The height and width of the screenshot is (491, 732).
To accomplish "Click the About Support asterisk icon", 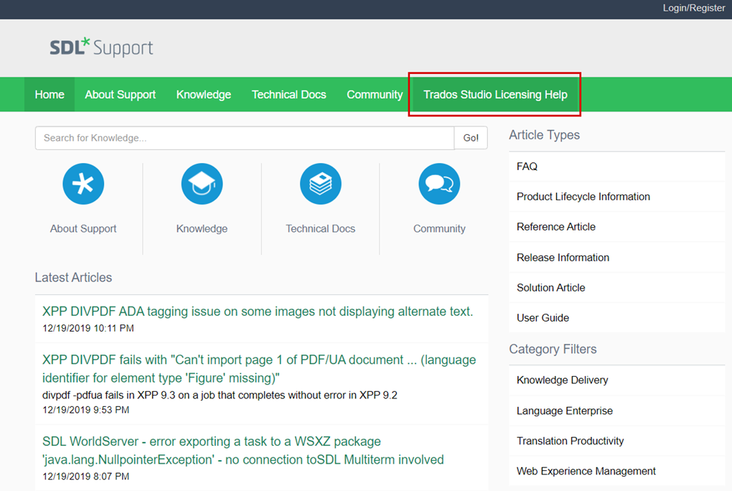I will tap(83, 184).
